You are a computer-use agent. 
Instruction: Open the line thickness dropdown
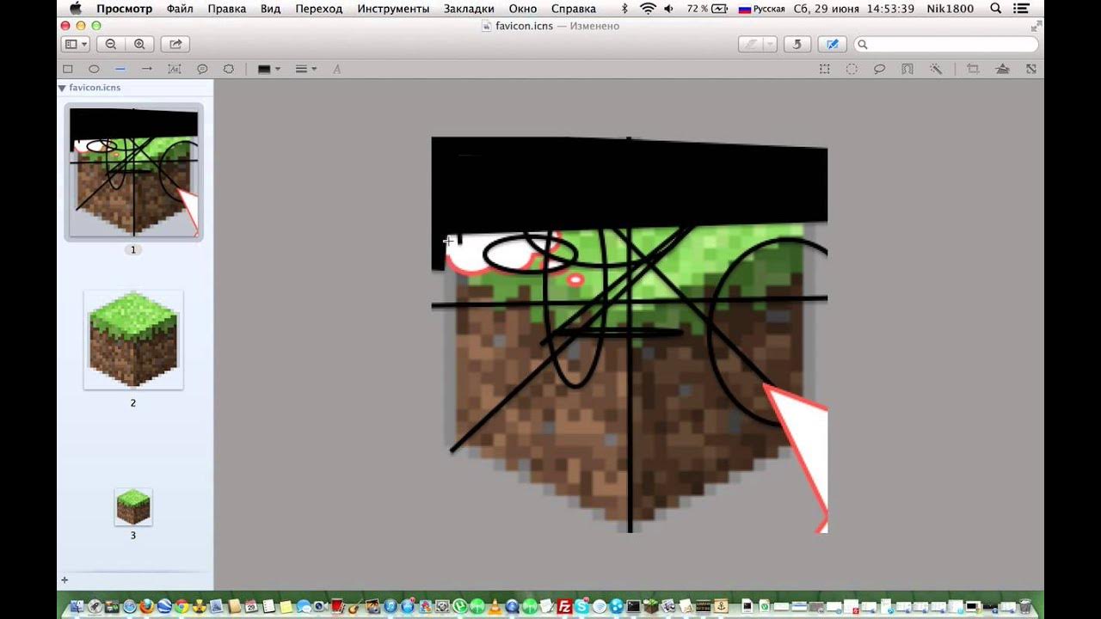pos(306,69)
